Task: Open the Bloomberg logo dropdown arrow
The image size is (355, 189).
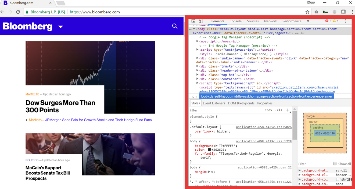Action: point(61,27)
